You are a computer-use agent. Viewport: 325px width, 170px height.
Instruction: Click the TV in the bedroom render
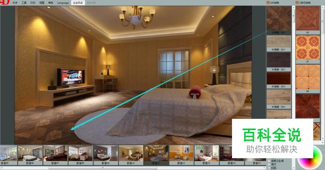[x=71, y=77]
